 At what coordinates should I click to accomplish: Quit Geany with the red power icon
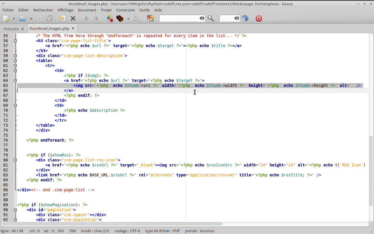pos(259,18)
